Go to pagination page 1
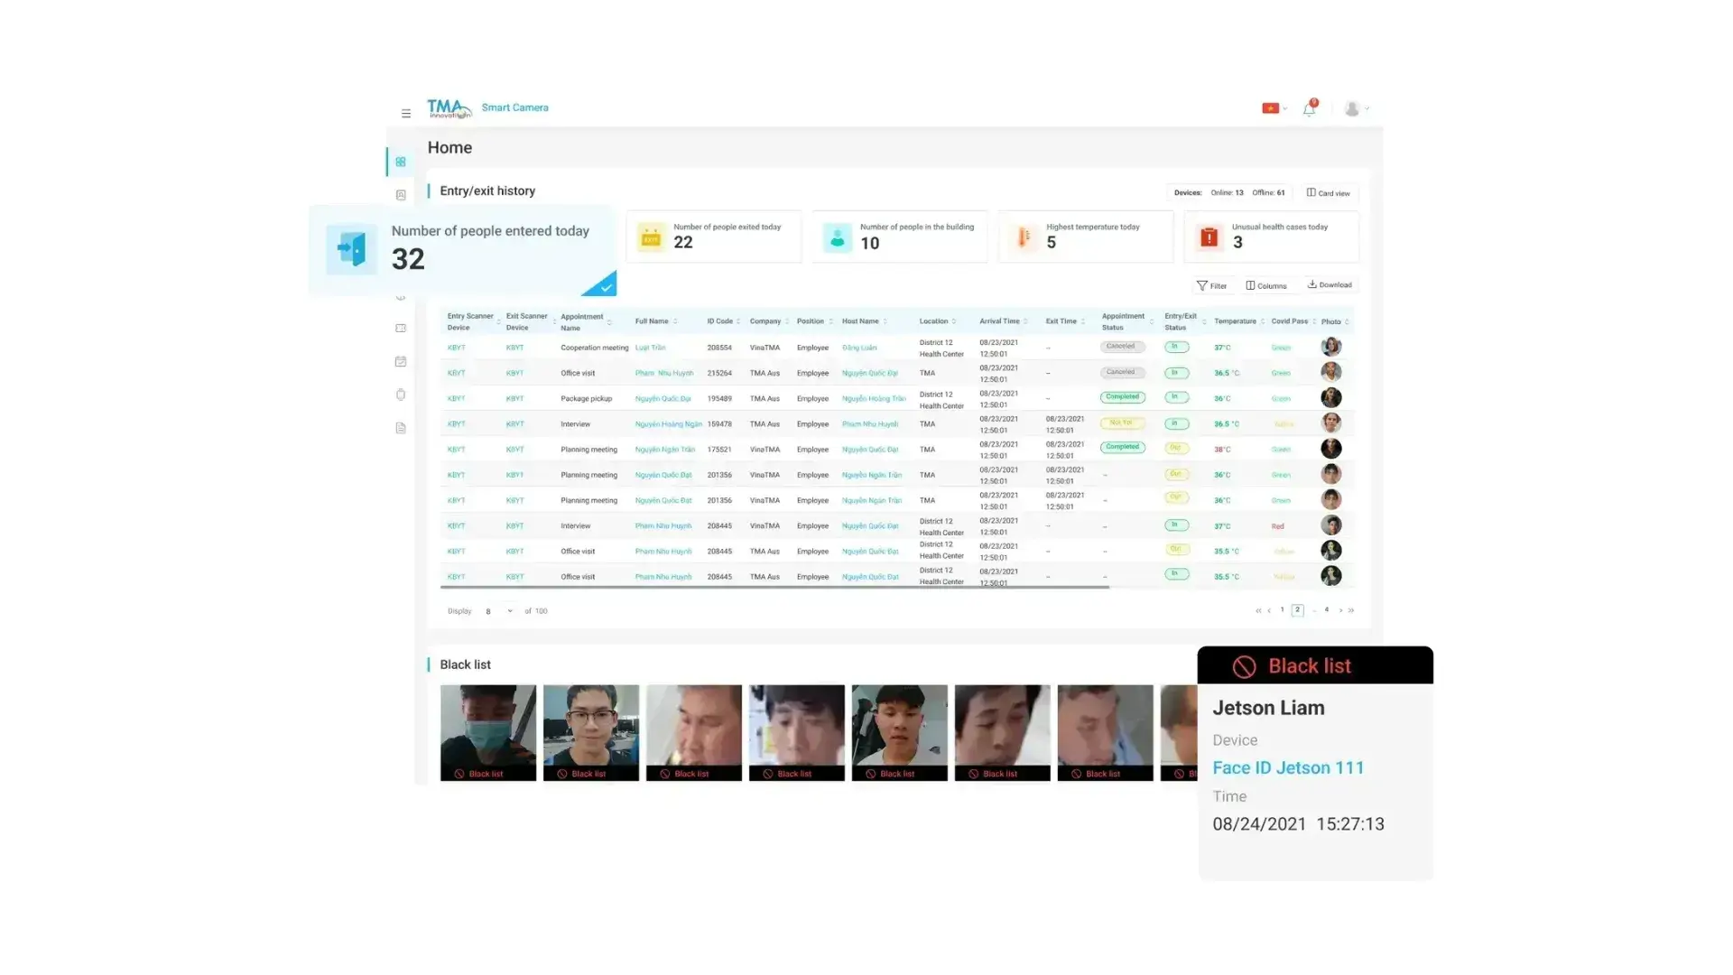The width and height of the screenshot is (1733, 975). point(1282,610)
